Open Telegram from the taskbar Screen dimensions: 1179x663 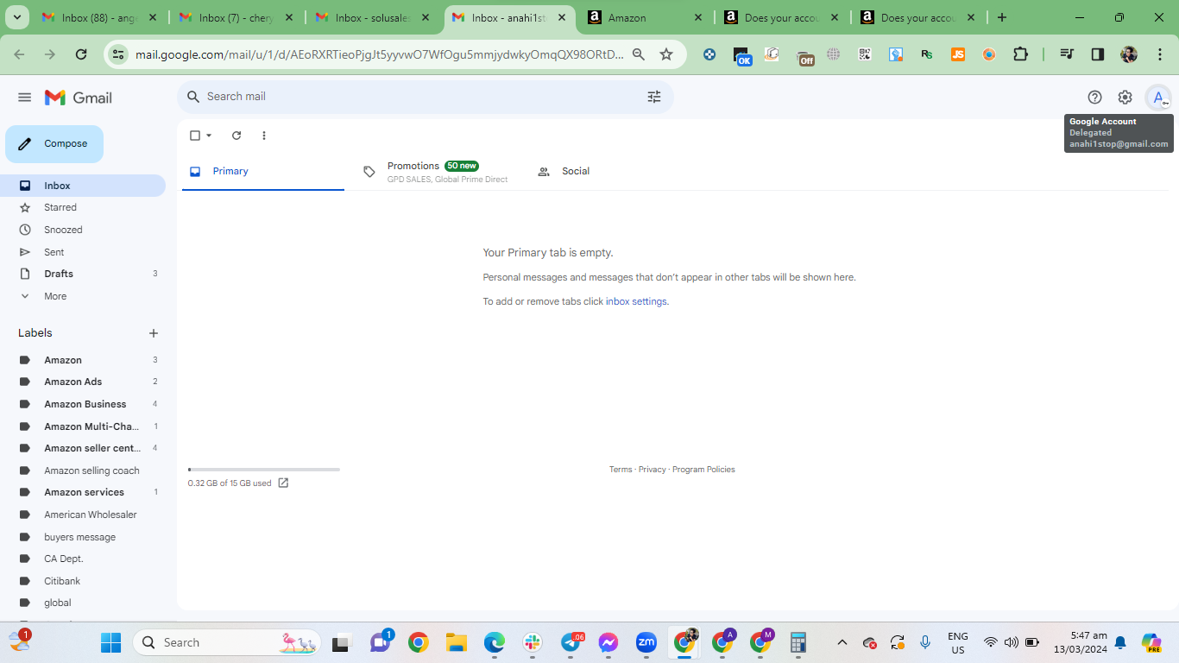[x=571, y=642]
